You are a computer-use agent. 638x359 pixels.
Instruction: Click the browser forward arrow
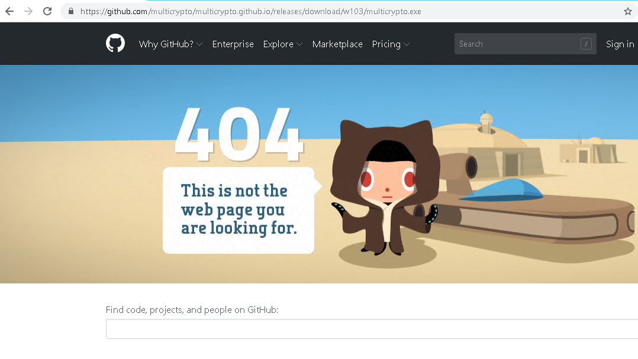(x=28, y=11)
